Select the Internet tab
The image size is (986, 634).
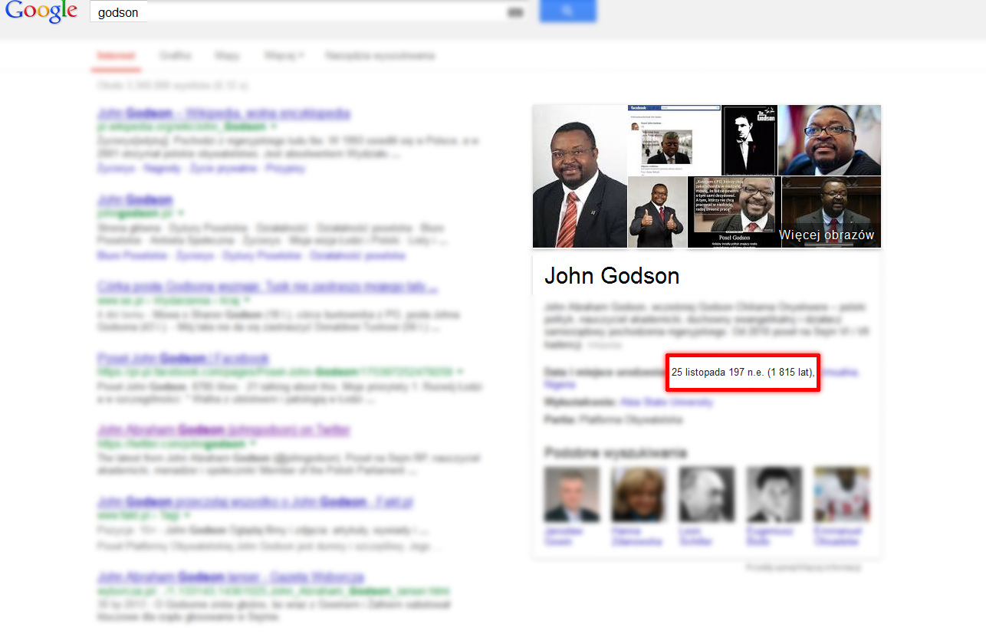point(116,56)
